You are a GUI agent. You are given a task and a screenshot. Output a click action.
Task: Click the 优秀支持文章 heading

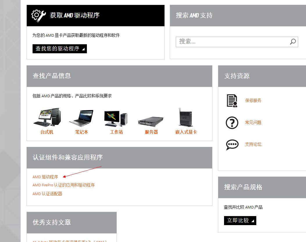(52, 222)
